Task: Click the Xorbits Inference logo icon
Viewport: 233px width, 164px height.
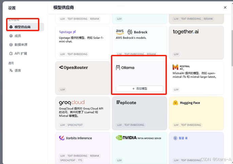Action: click(62, 138)
